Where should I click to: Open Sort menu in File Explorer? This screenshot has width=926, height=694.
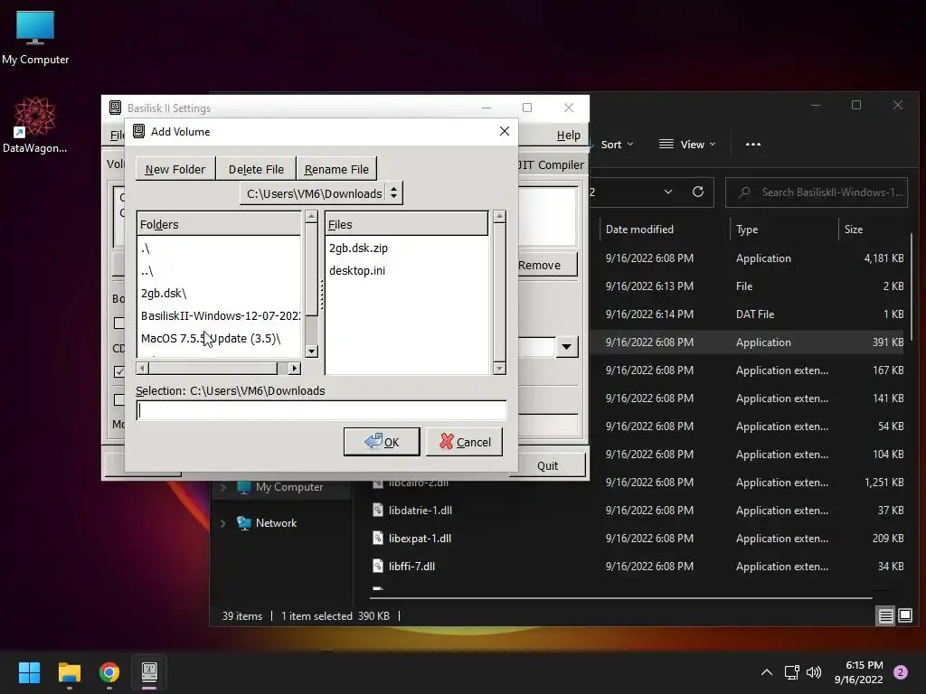tap(617, 144)
